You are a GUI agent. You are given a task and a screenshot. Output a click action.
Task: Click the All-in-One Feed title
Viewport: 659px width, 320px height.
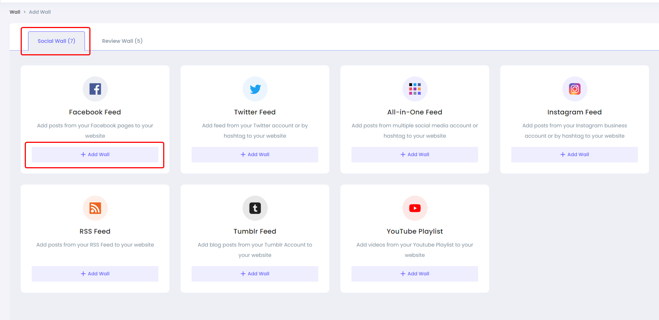[415, 112]
